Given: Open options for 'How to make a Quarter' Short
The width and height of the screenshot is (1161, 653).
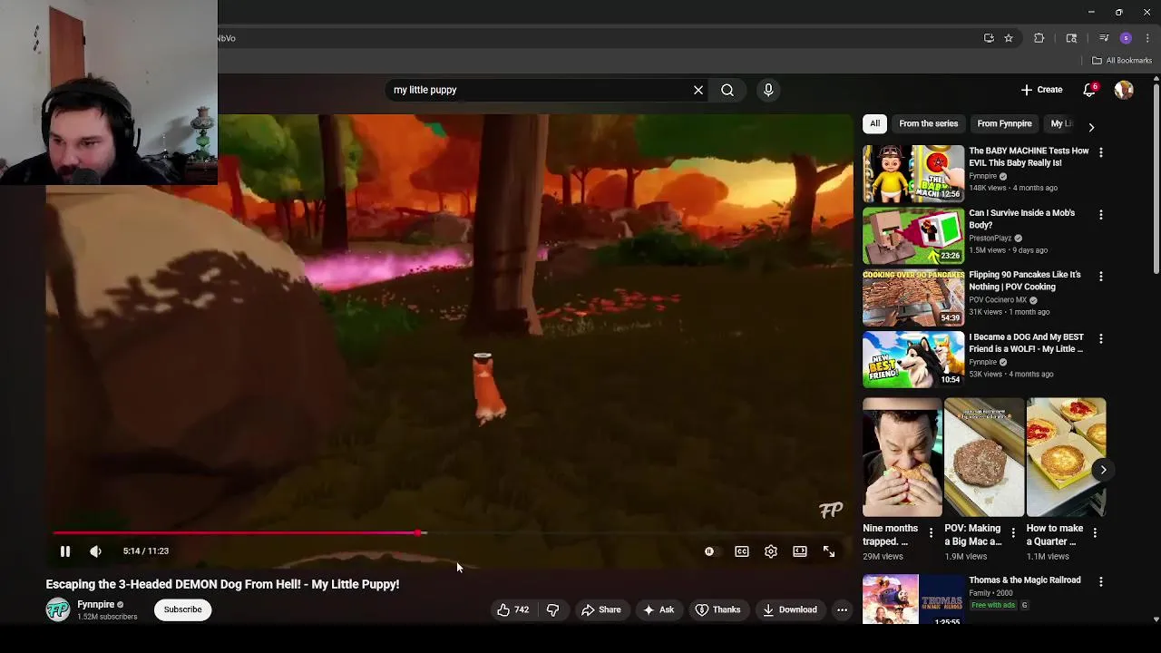Looking at the screenshot, I should 1095,533.
